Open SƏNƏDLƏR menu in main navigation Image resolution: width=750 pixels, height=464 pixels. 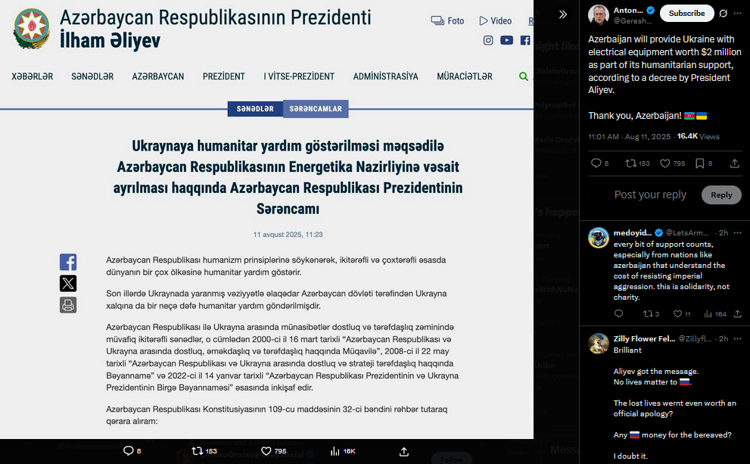coord(92,76)
